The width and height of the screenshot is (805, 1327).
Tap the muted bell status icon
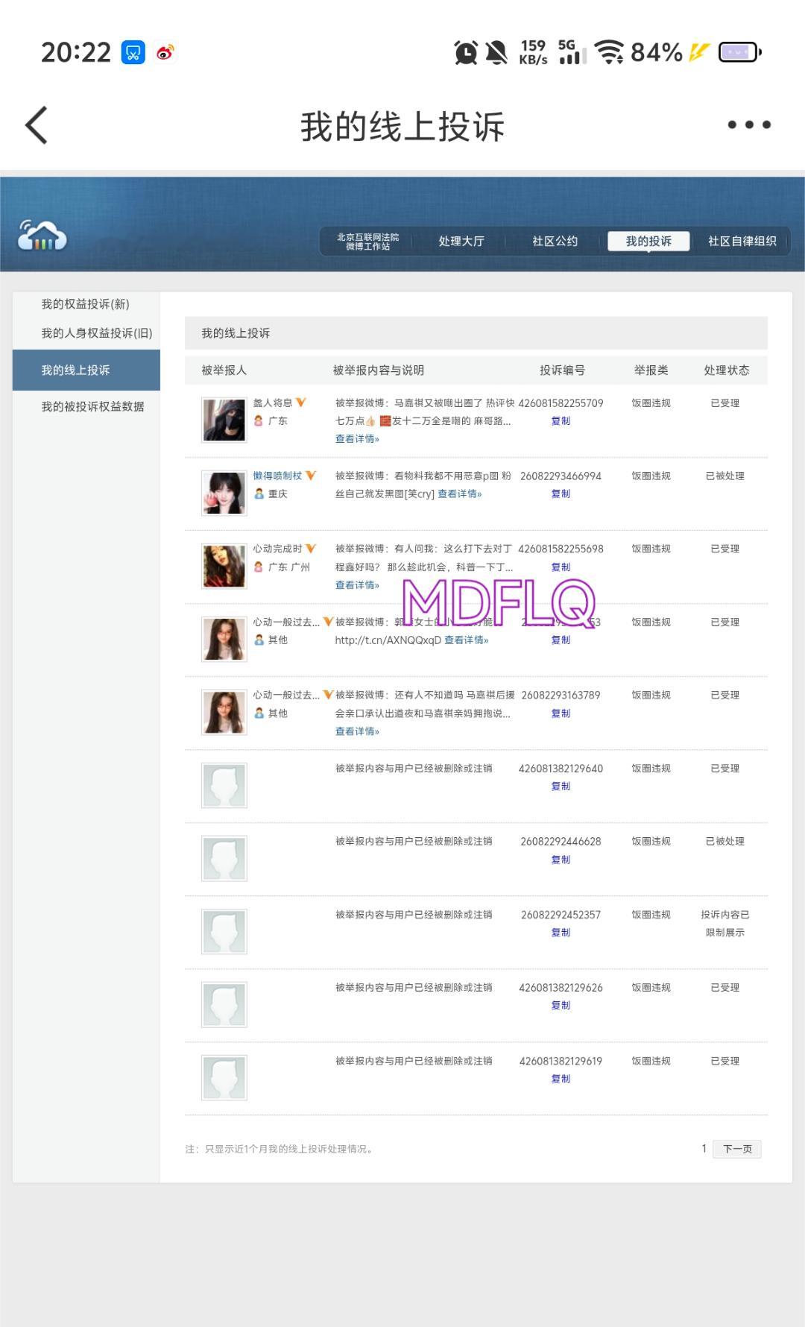click(496, 52)
